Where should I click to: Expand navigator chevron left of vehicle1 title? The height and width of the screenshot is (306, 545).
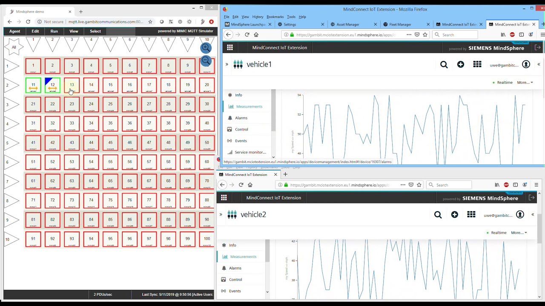227,65
